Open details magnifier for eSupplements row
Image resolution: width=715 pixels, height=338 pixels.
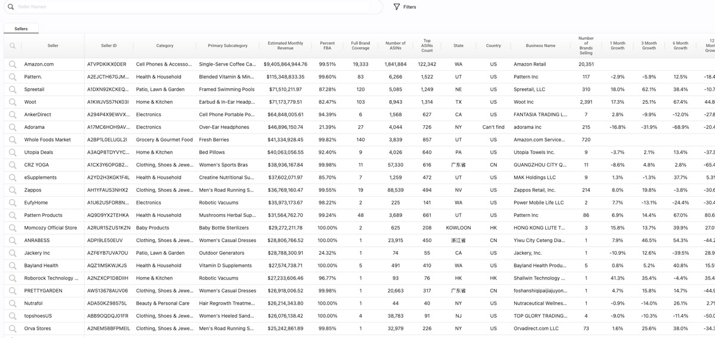[x=13, y=178]
